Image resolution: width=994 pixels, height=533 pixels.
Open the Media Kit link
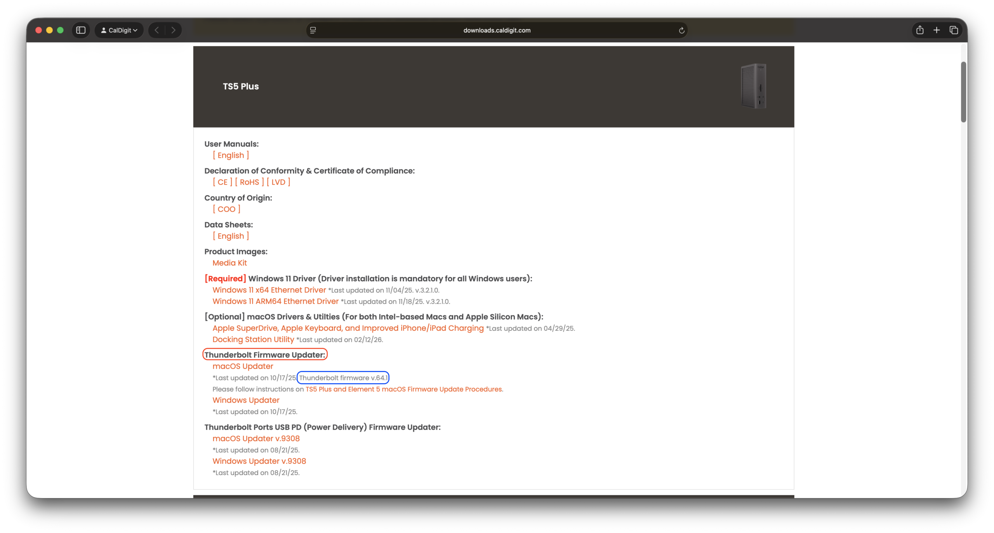coord(229,263)
